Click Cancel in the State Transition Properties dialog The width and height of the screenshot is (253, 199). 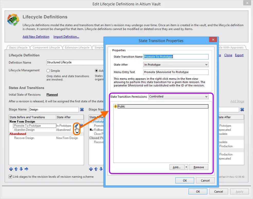tap(205, 181)
